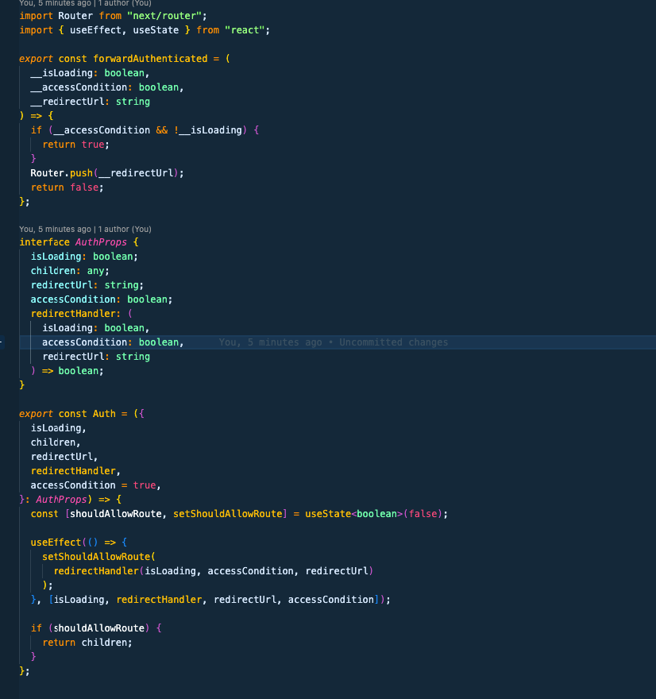Click the "if (shouldAllowRoute) {" condition
This screenshot has width=656, height=699.
96,628
